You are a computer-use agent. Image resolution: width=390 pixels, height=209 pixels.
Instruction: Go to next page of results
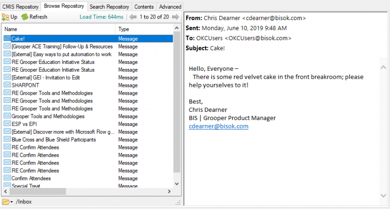click(x=175, y=17)
